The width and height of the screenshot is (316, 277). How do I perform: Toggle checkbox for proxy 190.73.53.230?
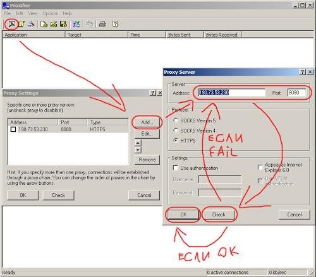[x=13, y=129]
